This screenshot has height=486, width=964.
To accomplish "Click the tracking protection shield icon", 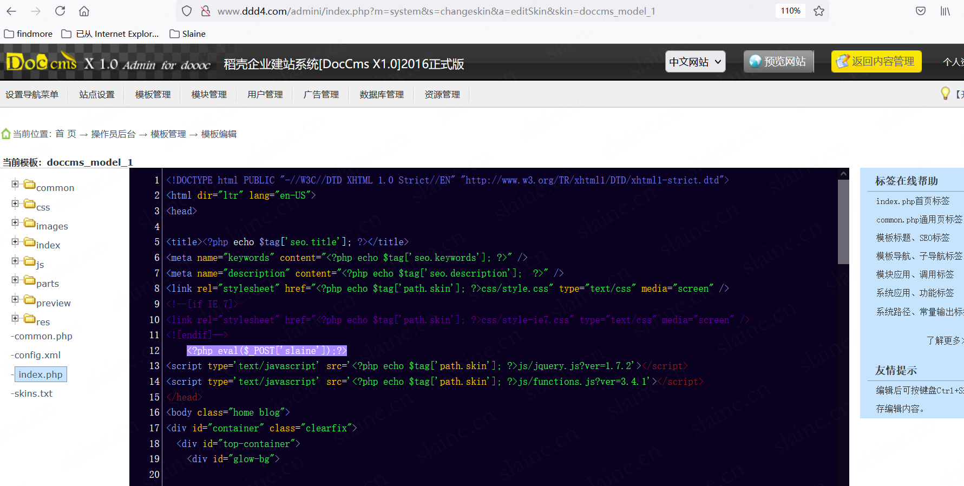I will (x=187, y=11).
